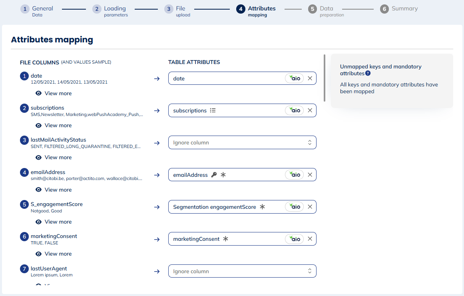Click the eye icon under the date column

tap(38, 93)
